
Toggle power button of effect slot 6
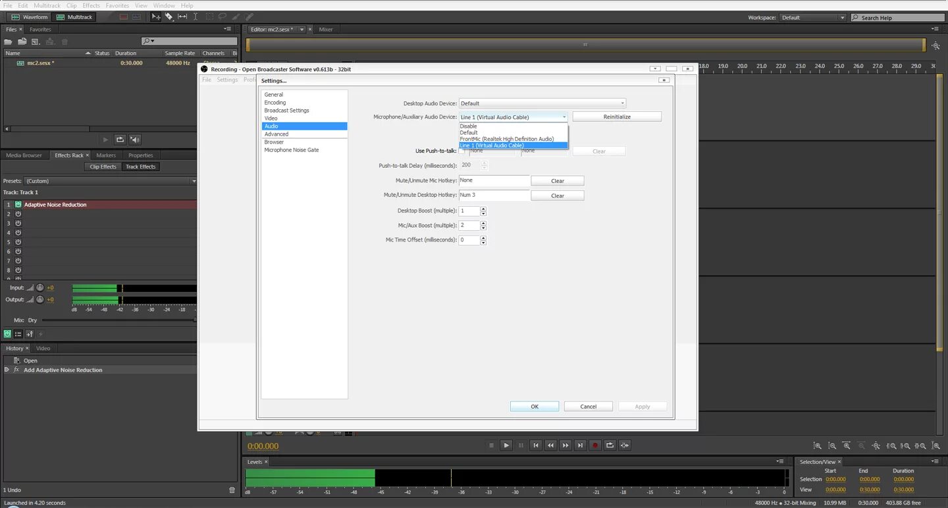(x=18, y=251)
